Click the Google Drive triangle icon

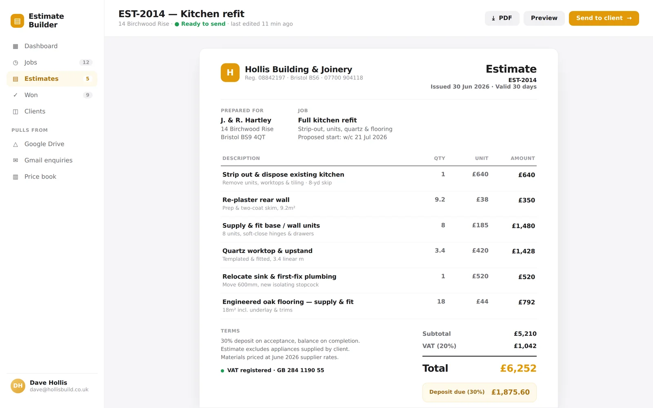coord(16,144)
